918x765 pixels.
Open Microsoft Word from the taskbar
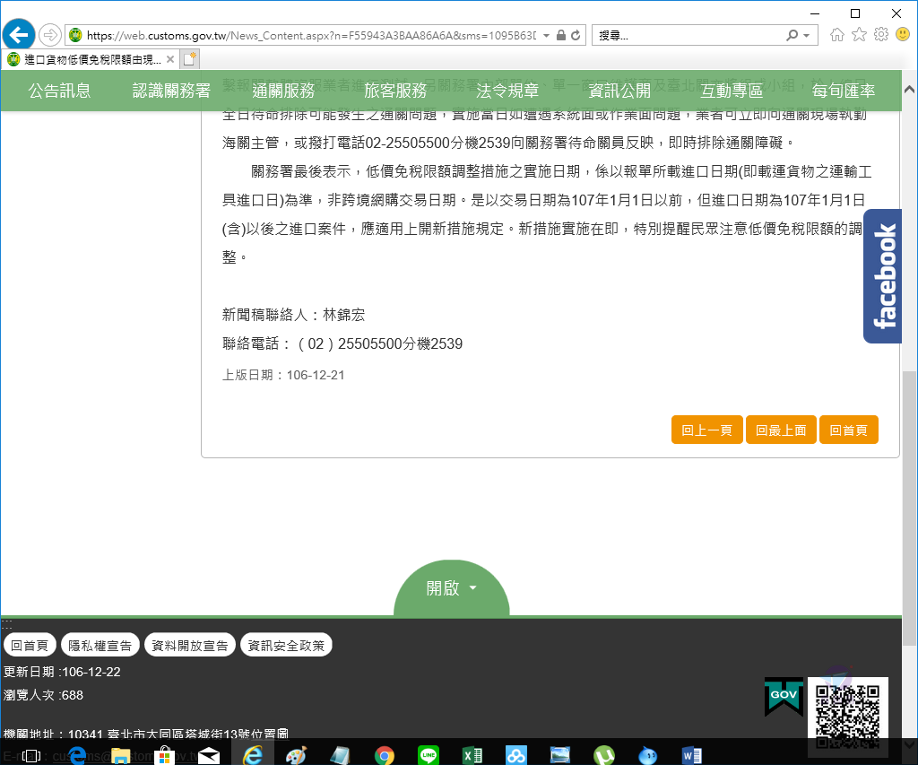(691, 753)
